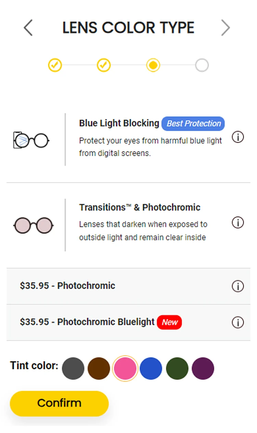Jump to the second completed step
257x433 pixels.
[103, 65]
